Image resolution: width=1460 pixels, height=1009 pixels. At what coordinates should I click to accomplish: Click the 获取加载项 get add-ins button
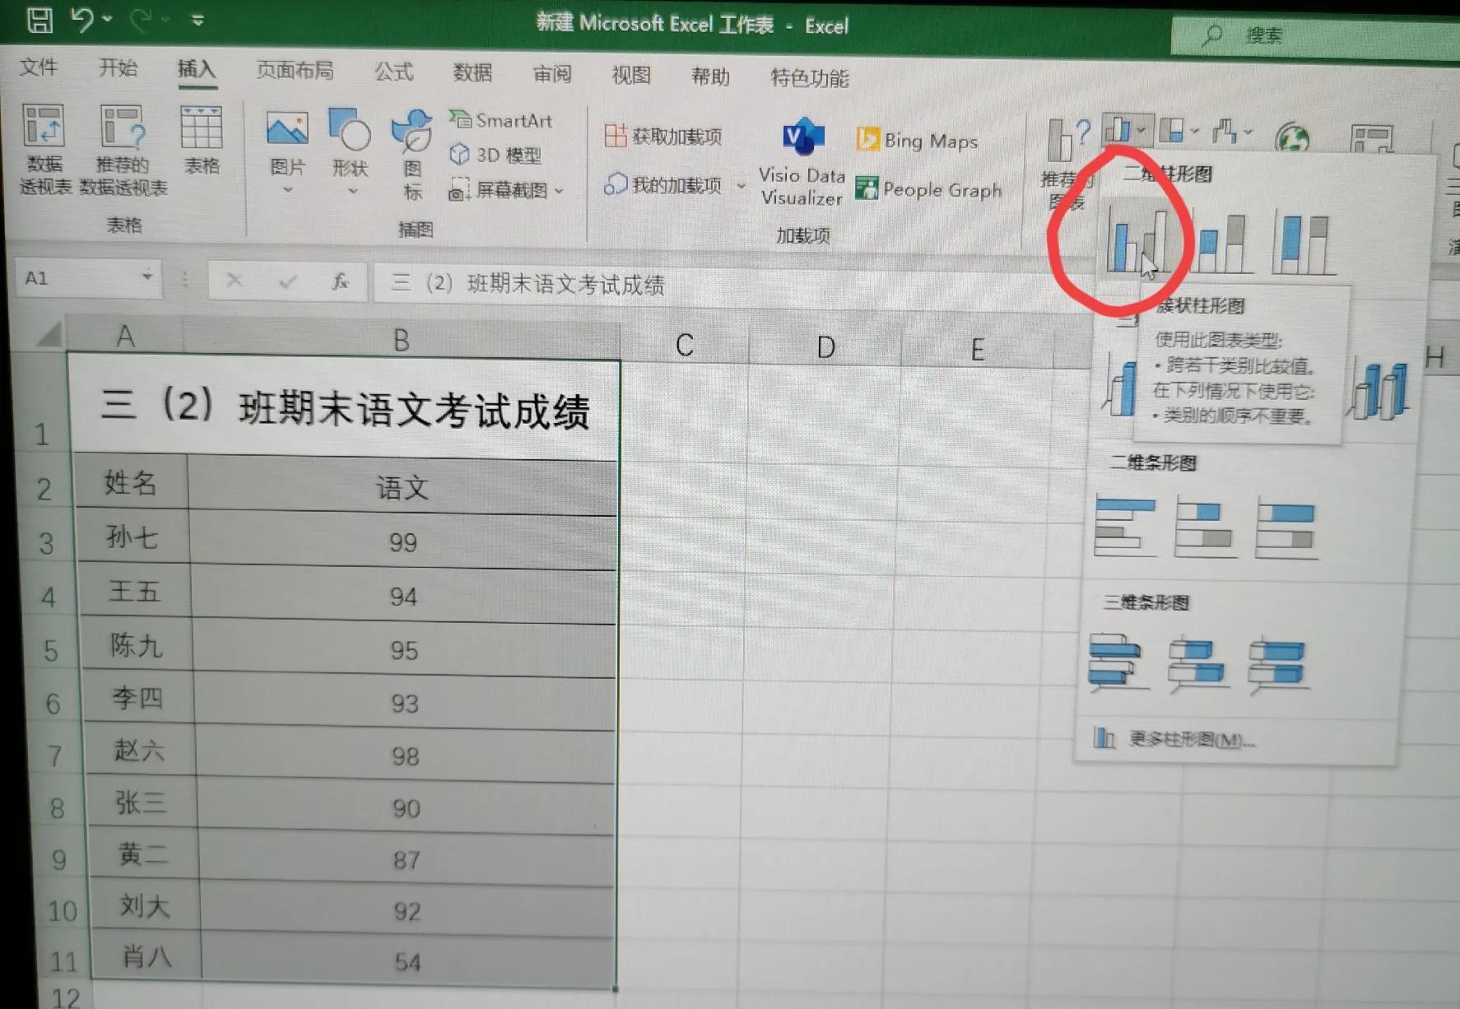click(x=665, y=137)
